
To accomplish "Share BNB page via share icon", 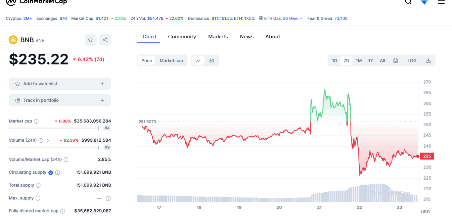I will tap(105, 40).
